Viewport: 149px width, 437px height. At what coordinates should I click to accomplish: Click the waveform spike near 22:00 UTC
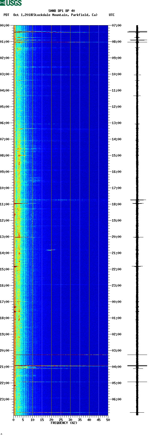[137, 266]
